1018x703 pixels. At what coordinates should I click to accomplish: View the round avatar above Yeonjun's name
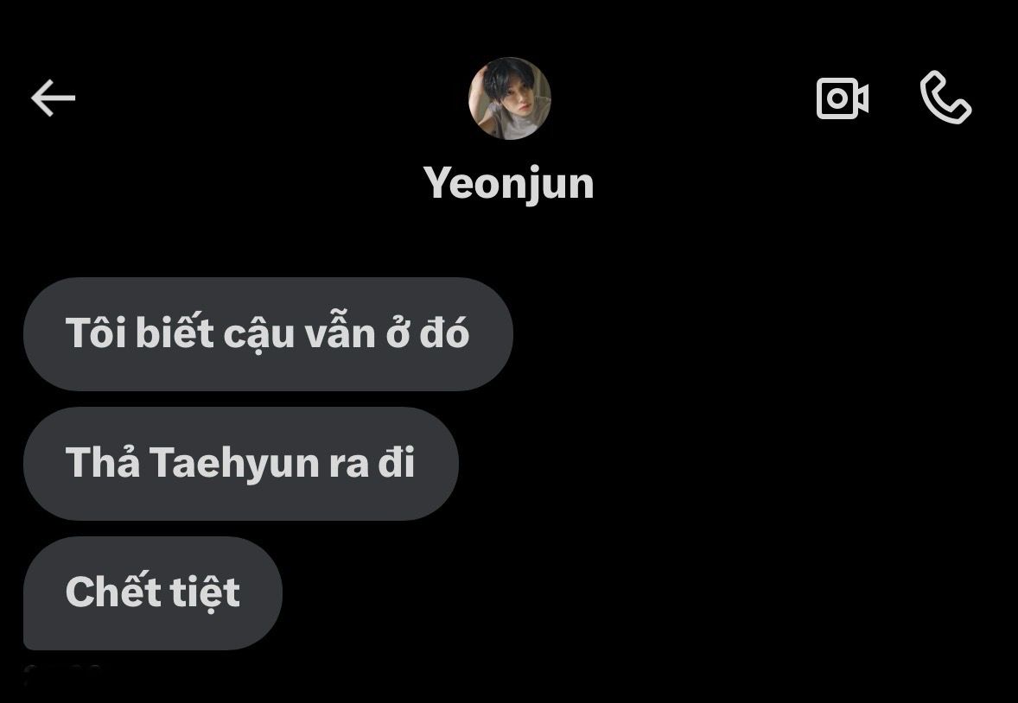510,98
